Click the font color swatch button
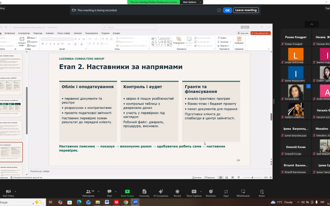This screenshot has width=330, height=206. coord(82,44)
